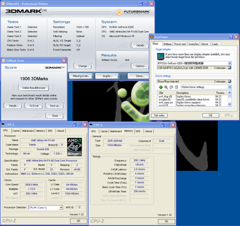Click scroll up arrow of driver file list
Screen dimensions: 240x226
(x=229, y=93)
